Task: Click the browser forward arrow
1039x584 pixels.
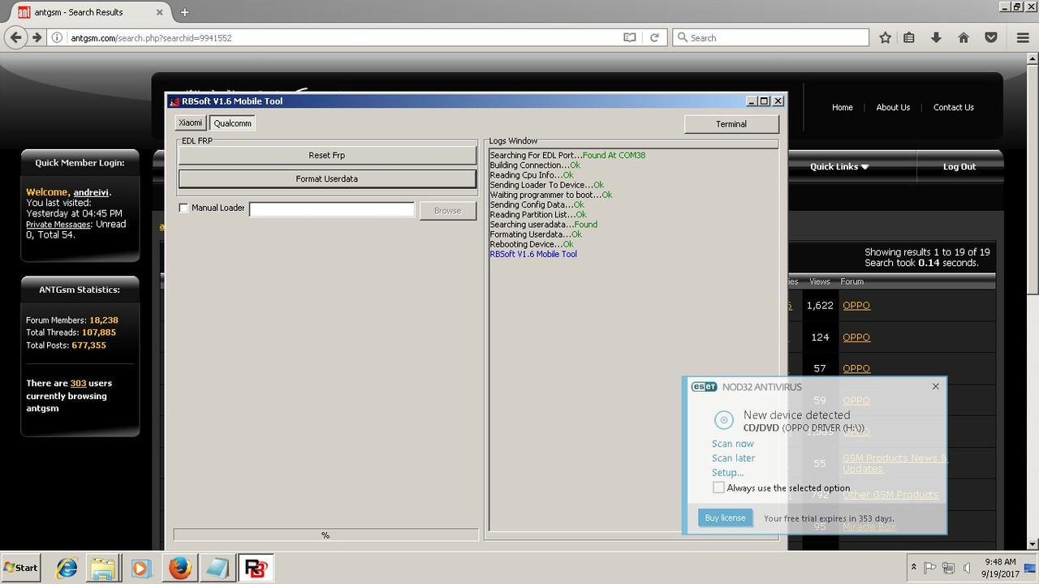Action: [37, 37]
